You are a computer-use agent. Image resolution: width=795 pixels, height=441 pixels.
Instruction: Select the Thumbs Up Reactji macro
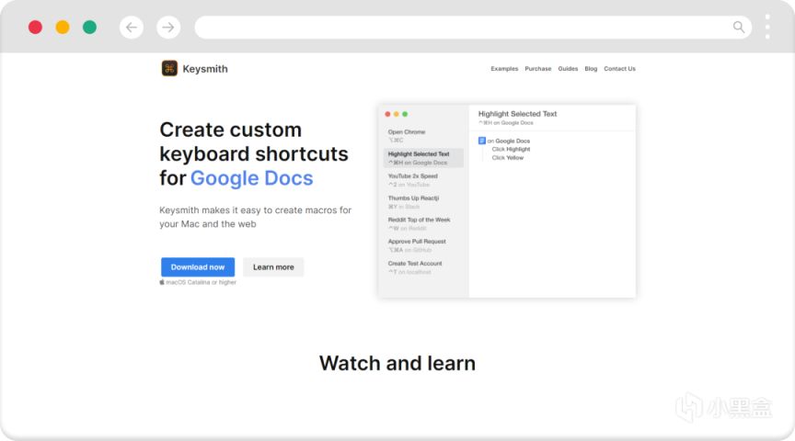423,202
